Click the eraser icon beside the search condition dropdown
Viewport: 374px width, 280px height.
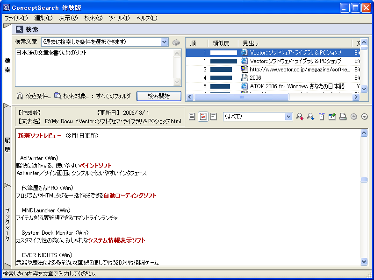coord(176,42)
